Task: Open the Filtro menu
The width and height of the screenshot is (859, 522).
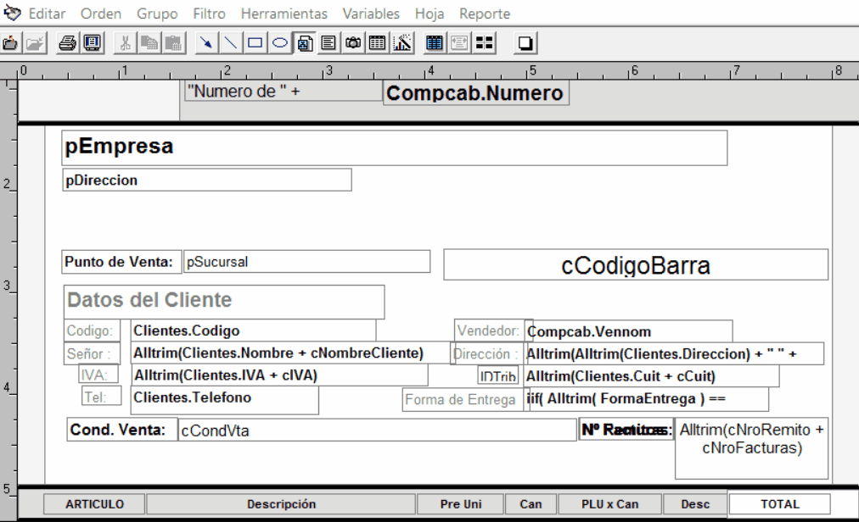Action: [210, 14]
